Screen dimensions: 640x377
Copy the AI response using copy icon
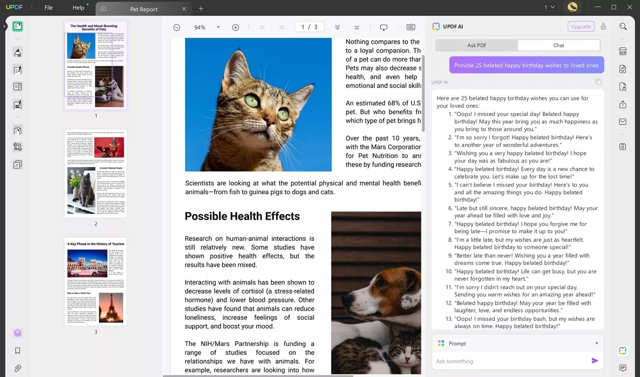click(598, 82)
